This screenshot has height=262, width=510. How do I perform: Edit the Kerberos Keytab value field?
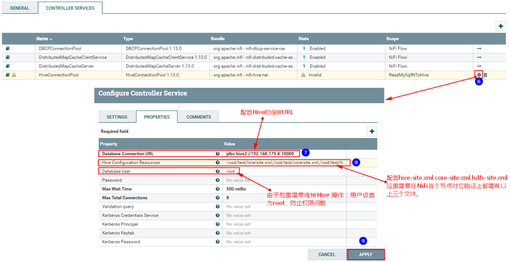pos(284,233)
